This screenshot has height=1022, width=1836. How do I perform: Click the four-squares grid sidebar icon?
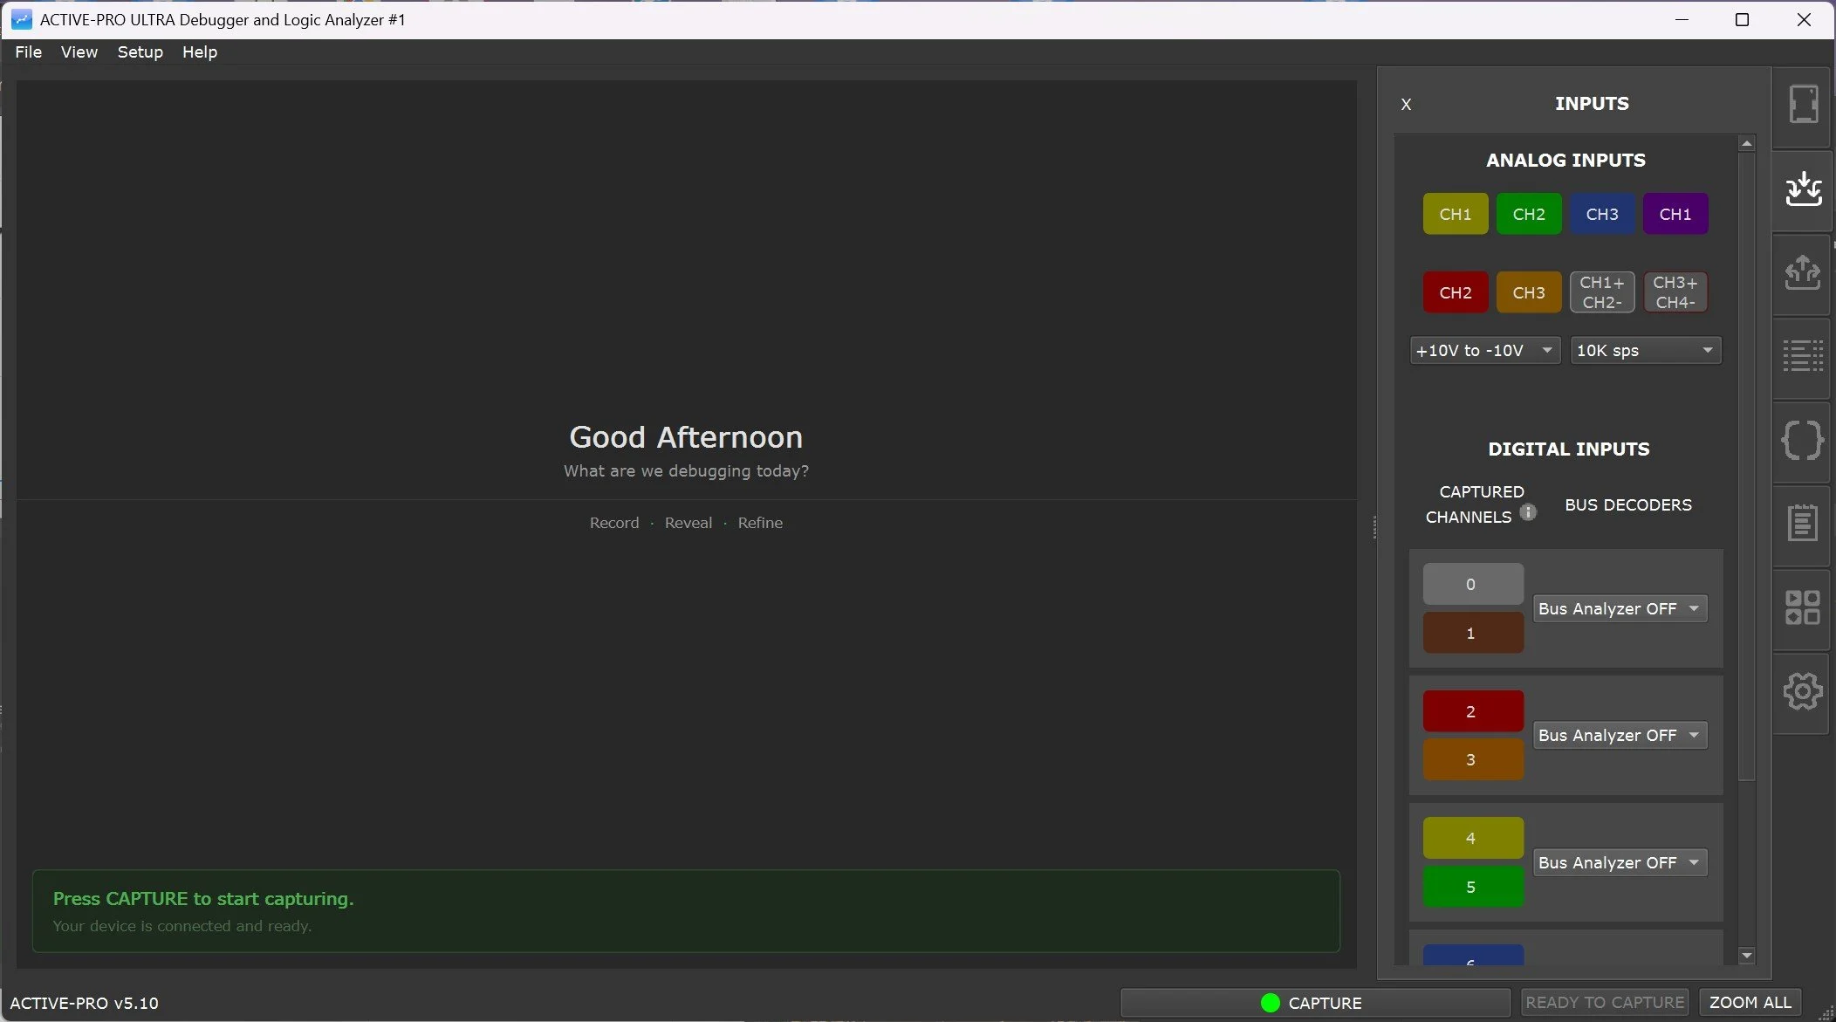pyautogui.click(x=1803, y=607)
